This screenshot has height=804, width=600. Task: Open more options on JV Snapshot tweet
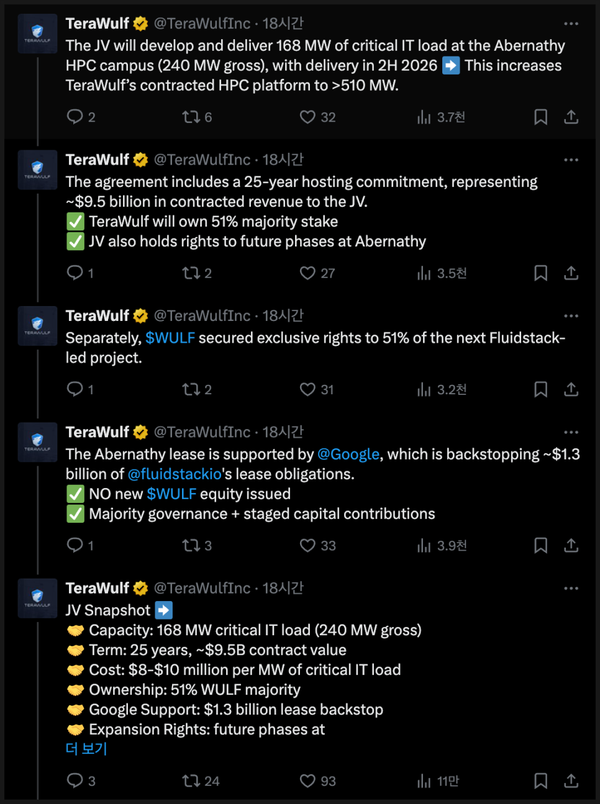(x=571, y=588)
